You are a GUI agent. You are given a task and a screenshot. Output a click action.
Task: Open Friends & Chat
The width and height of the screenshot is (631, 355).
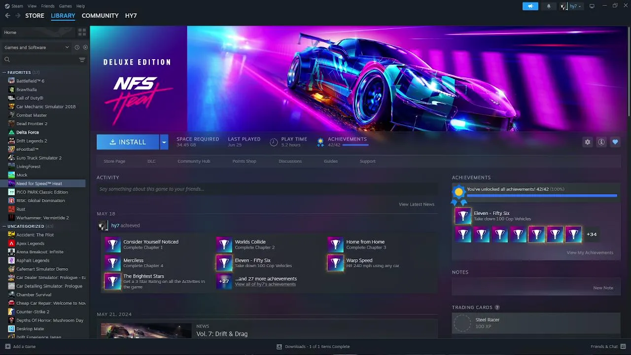pyautogui.click(x=607, y=347)
